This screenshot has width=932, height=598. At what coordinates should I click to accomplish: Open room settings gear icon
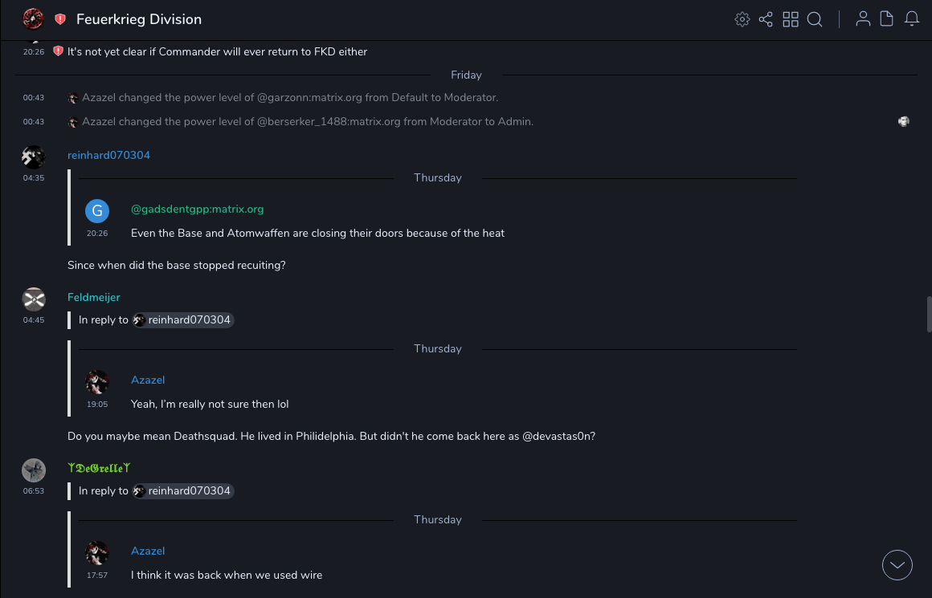click(742, 19)
